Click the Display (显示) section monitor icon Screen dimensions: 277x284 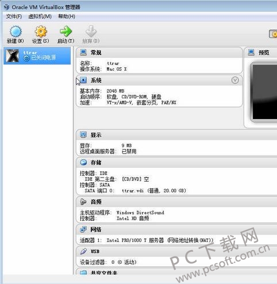pyautogui.click(x=83, y=135)
